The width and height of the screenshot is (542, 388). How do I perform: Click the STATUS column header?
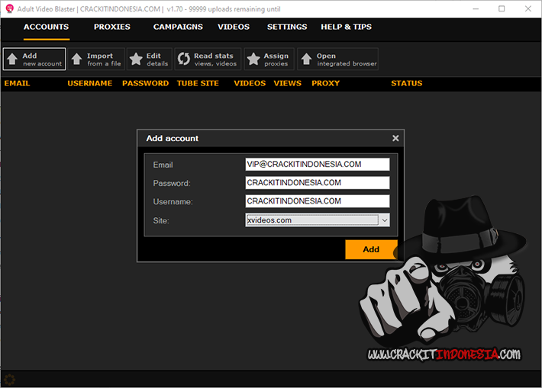point(406,83)
